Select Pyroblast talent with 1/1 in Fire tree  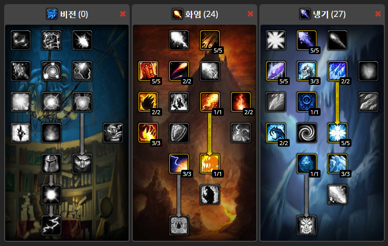[x=210, y=102]
